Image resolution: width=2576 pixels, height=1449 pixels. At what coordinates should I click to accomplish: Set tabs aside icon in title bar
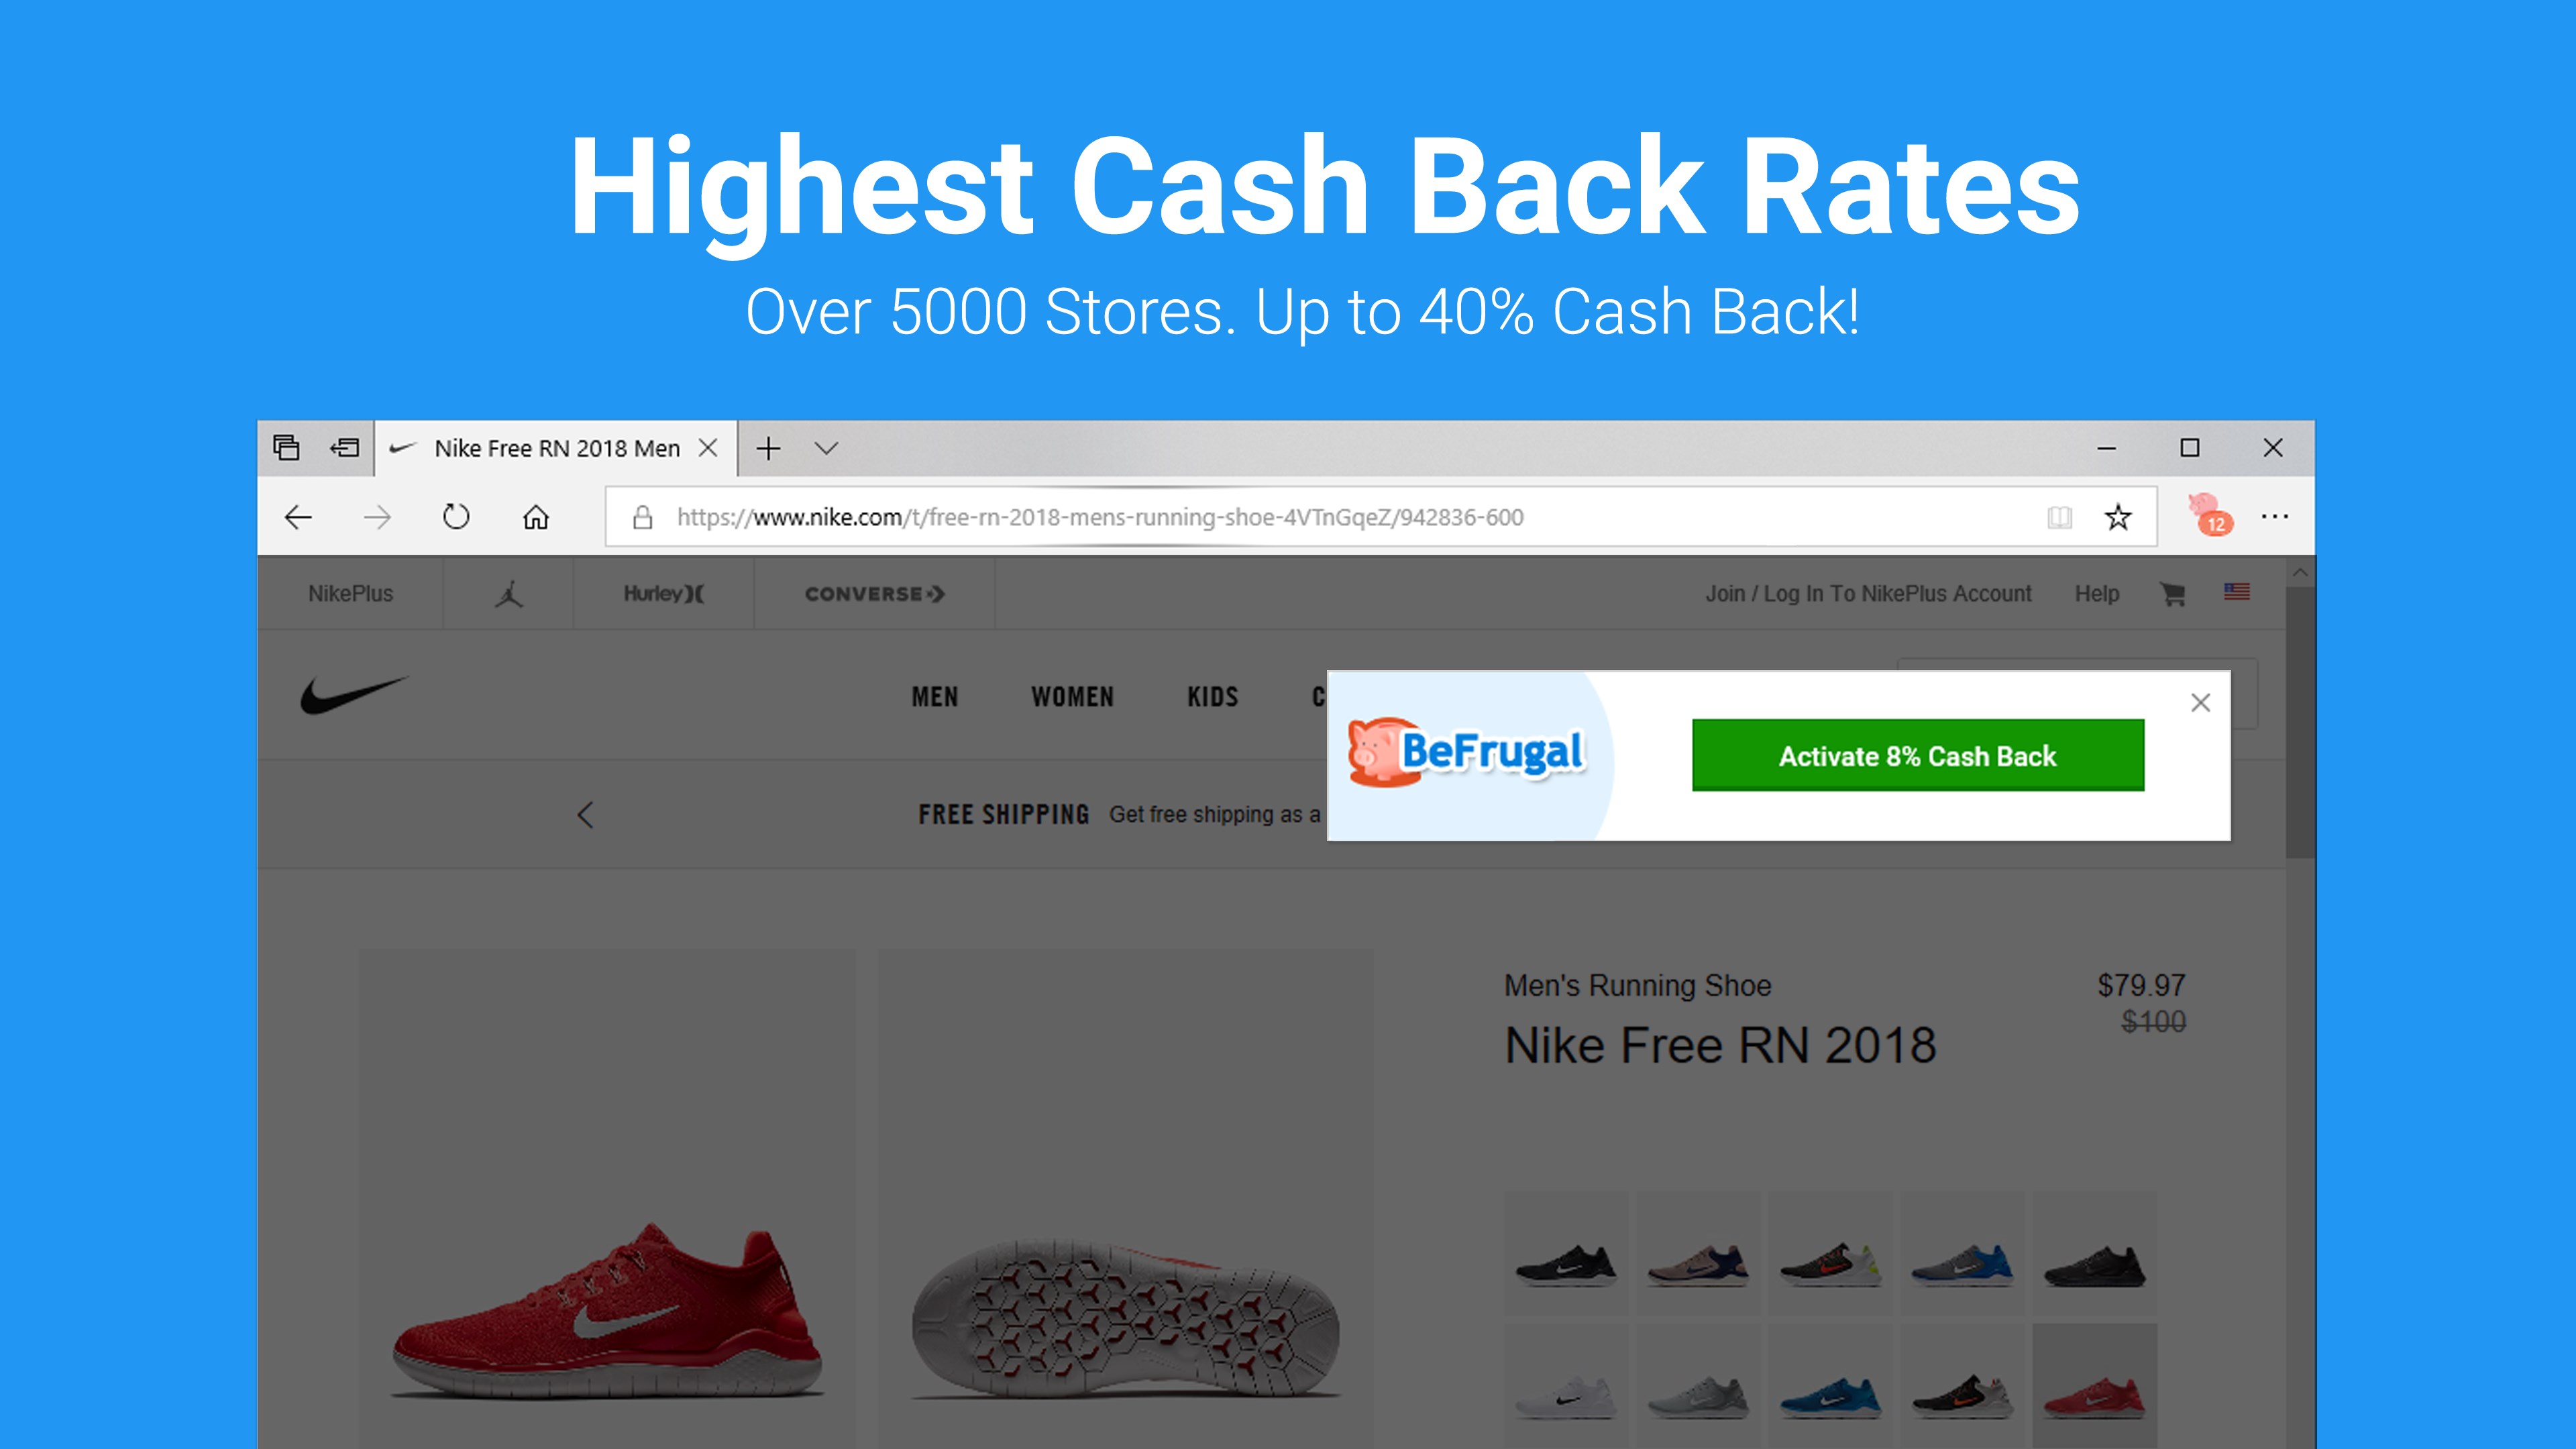tap(345, 448)
